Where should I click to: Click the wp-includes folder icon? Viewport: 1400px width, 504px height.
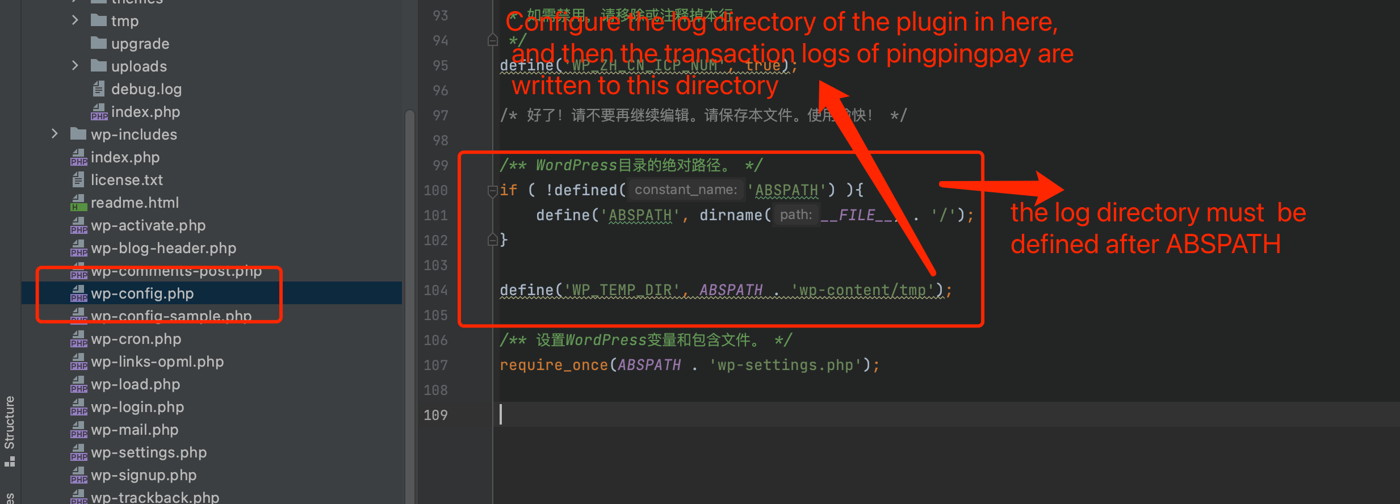point(78,134)
